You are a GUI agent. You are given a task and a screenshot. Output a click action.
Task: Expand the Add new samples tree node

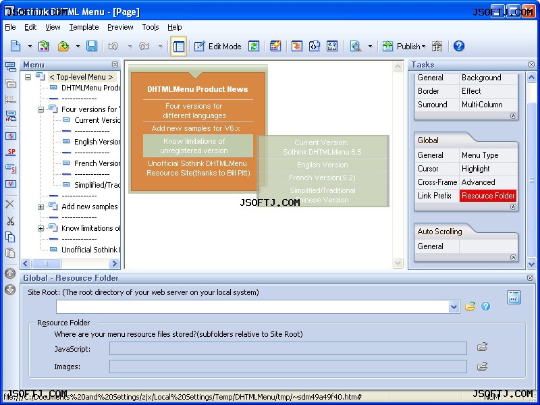[x=40, y=207]
